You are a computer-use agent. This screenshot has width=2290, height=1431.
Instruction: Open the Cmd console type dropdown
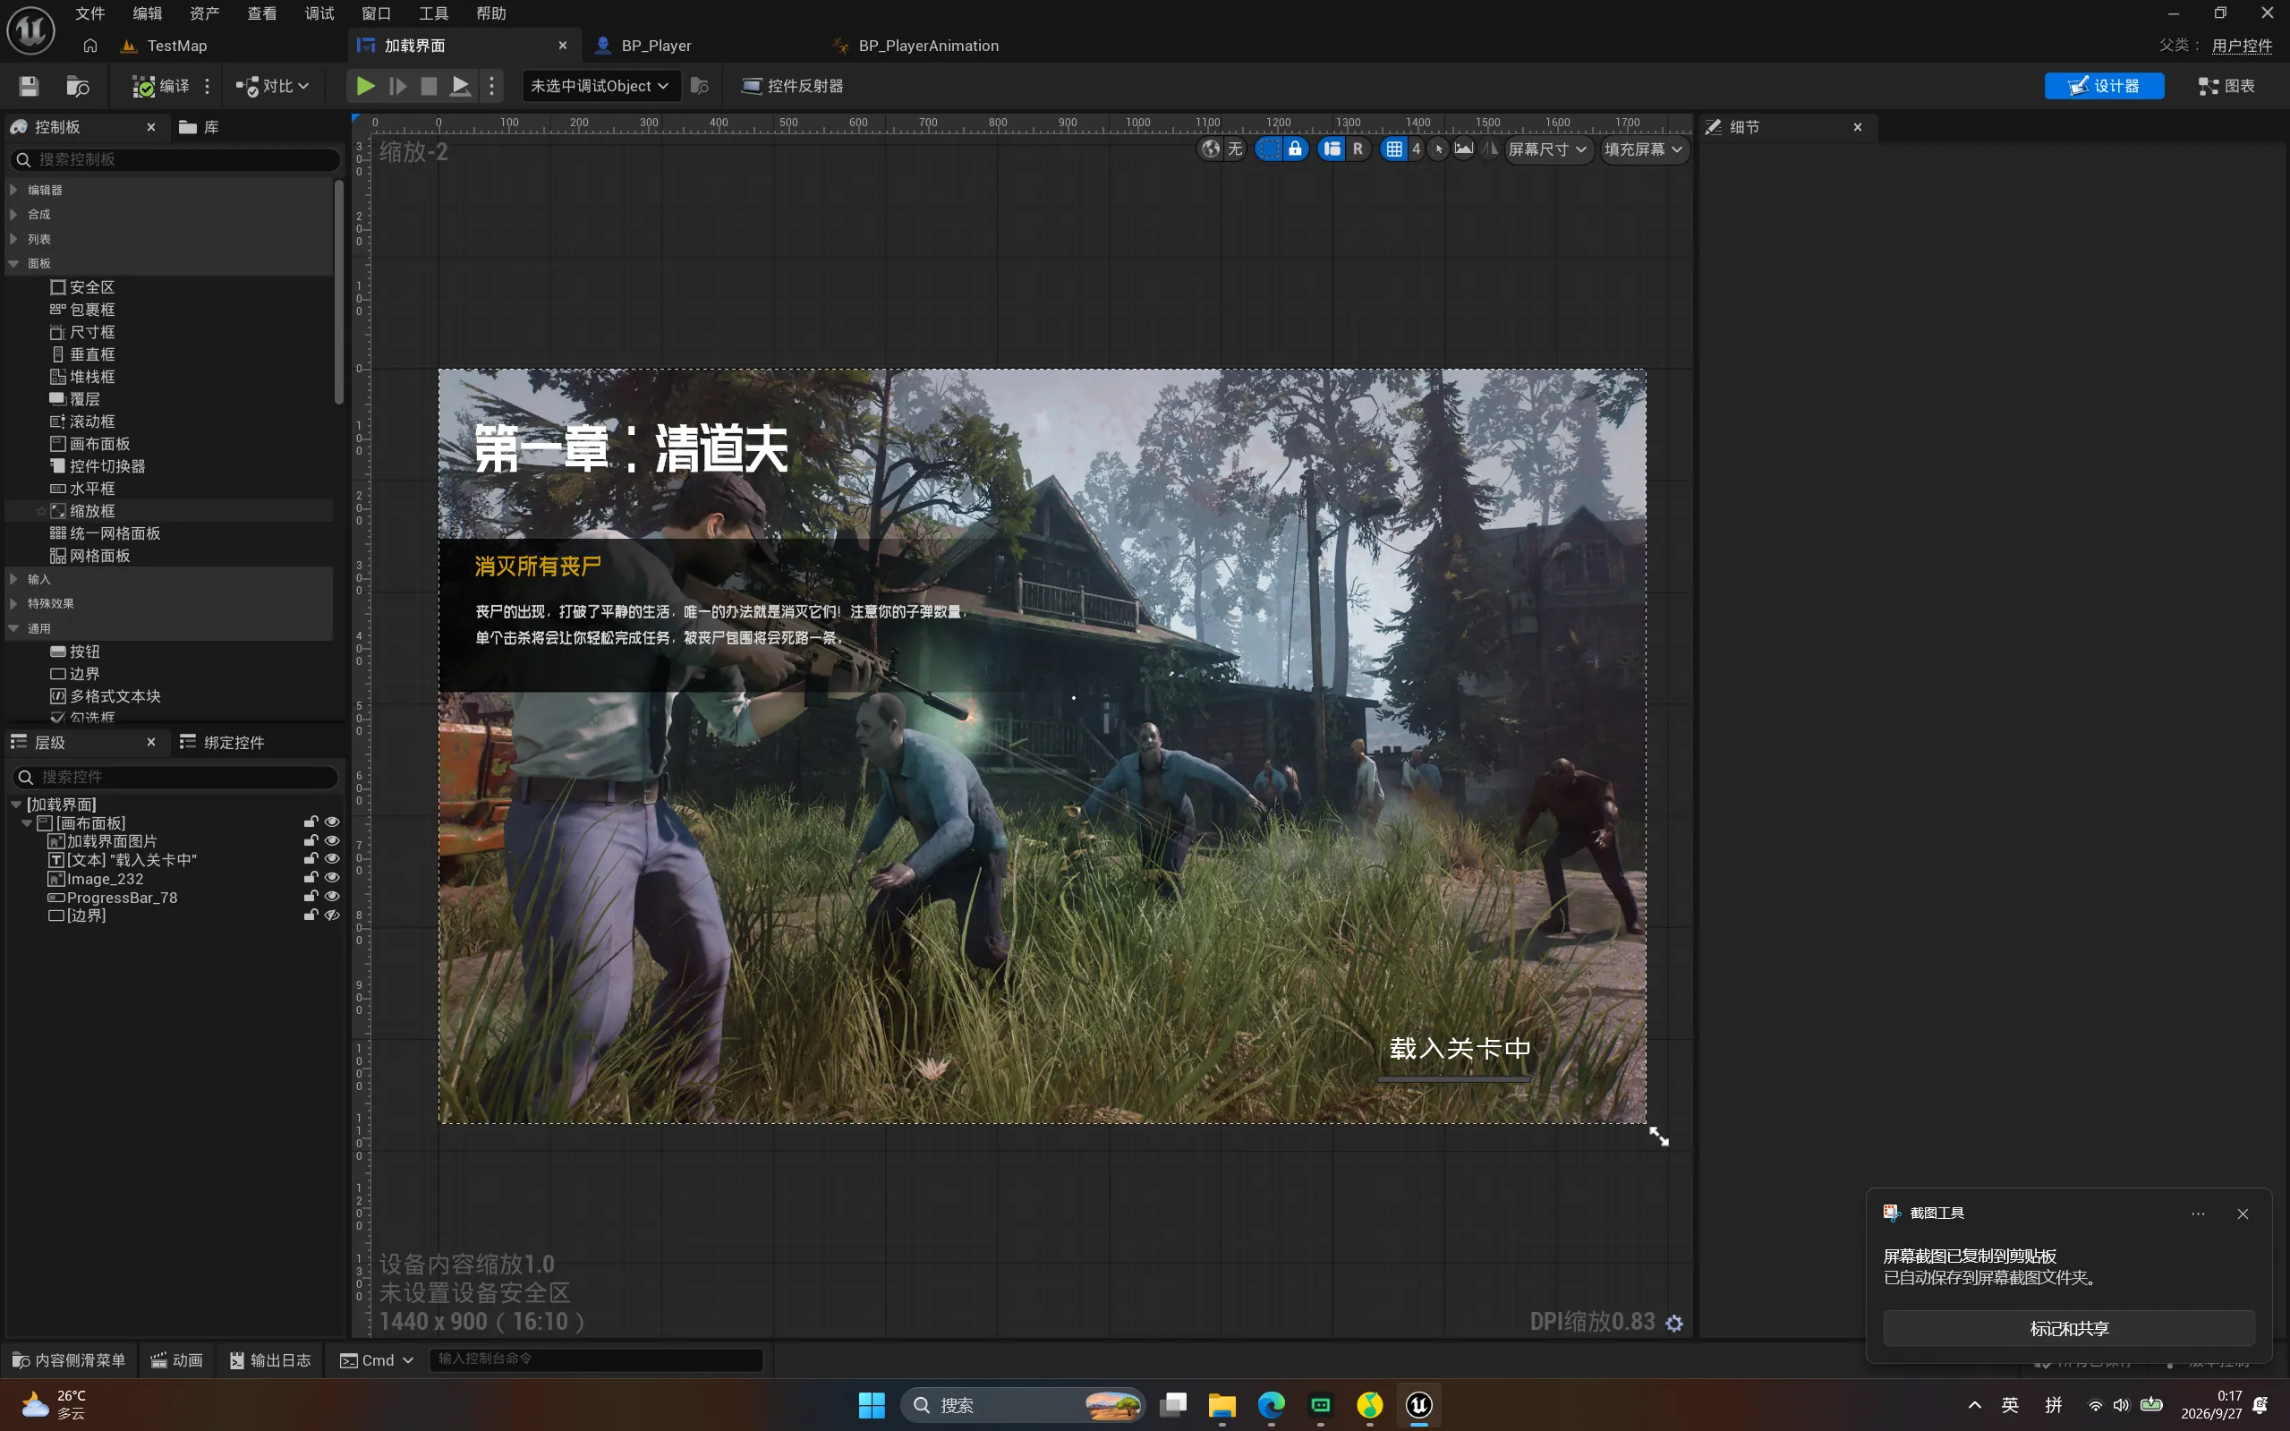377,1360
